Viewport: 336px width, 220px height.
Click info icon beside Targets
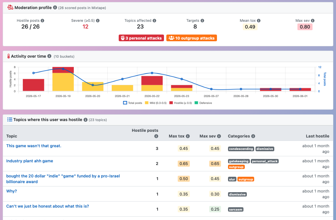(x=202, y=20)
